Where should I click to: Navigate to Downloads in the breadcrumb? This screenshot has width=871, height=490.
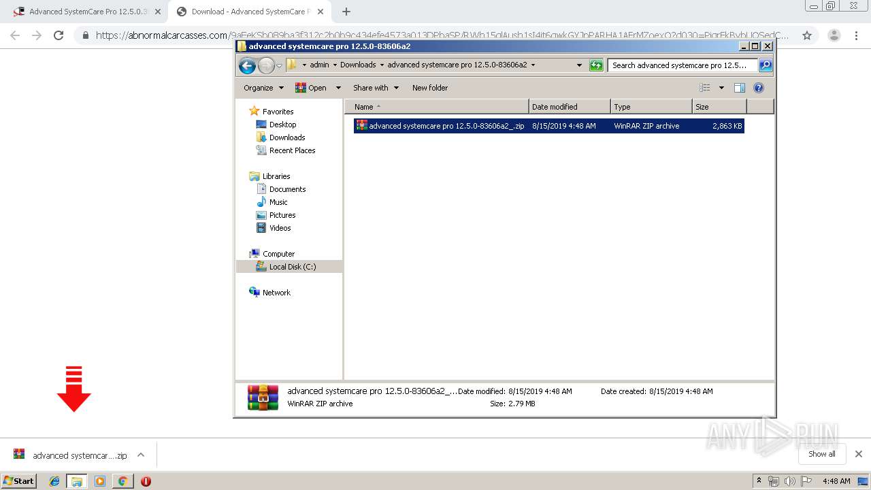tap(358, 65)
